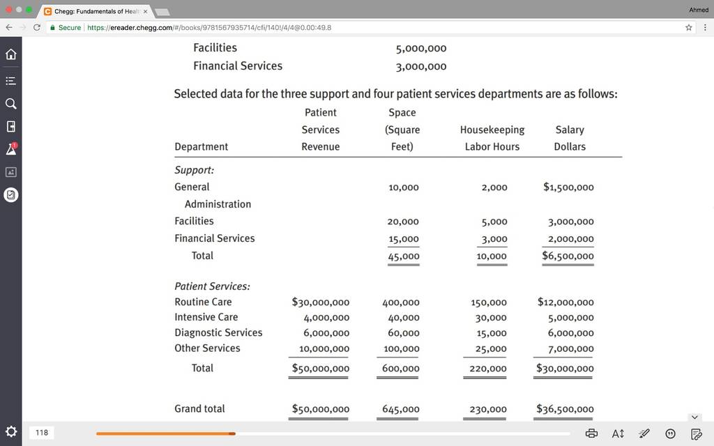The image size is (714, 446).
Task: Open the search magnifier in sidebar
Action: click(11, 104)
